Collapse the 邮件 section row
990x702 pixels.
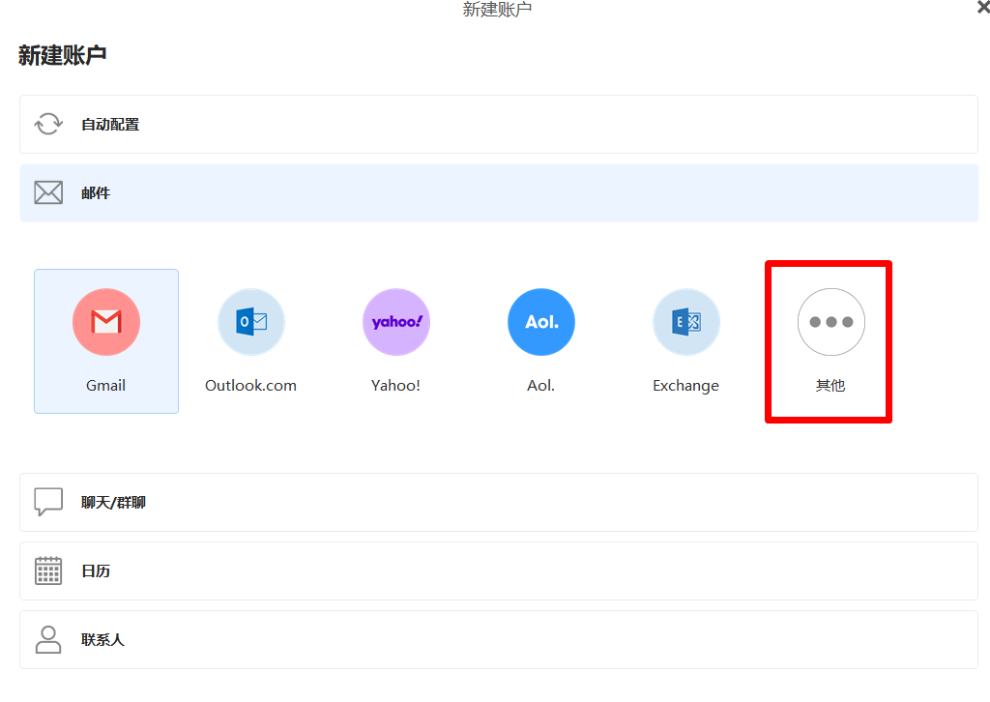499,192
